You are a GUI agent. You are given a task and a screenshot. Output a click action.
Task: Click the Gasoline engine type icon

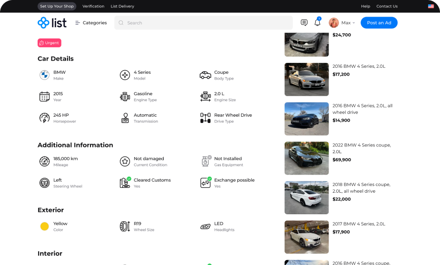pos(125,97)
